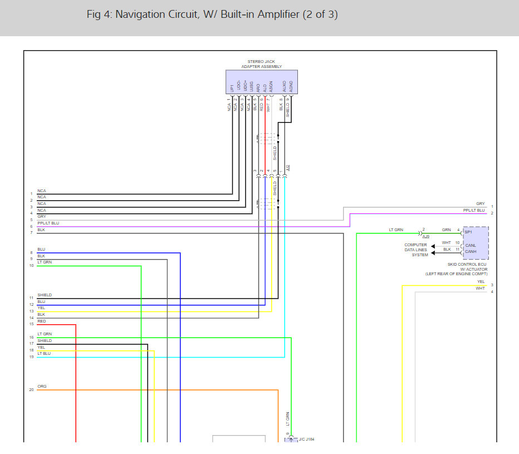Select the UP1 pin label in stereo jack box
This screenshot has width=519, height=454.
tap(232, 88)
